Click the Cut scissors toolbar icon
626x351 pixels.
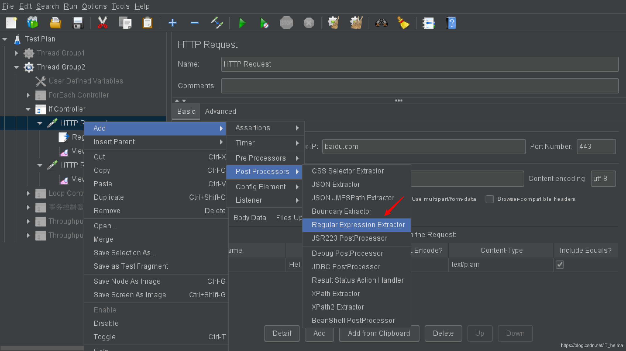click(102, 23)
